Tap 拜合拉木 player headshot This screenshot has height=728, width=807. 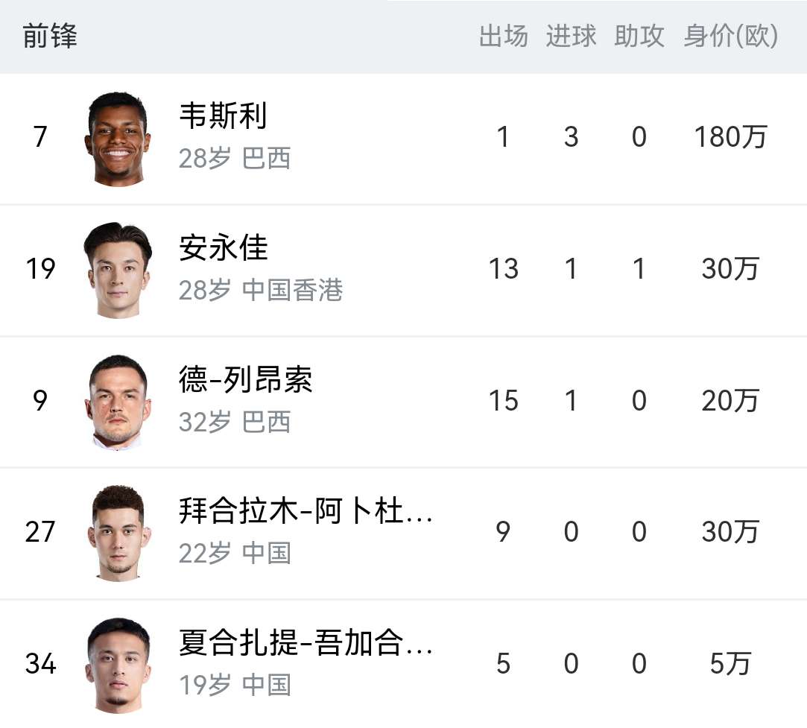(x=118, y=534)
